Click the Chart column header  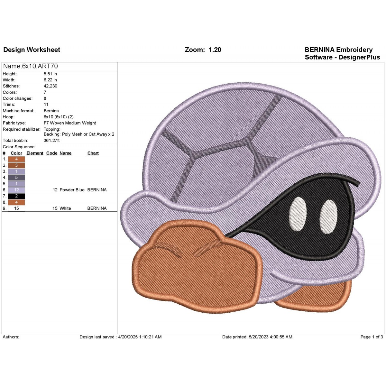point(93,153)
